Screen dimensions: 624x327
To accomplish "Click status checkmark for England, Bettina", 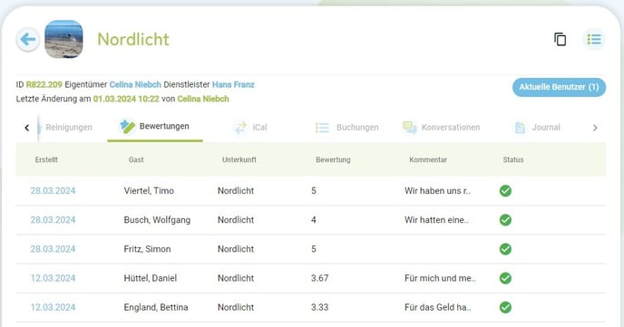I will coord(505,307).
